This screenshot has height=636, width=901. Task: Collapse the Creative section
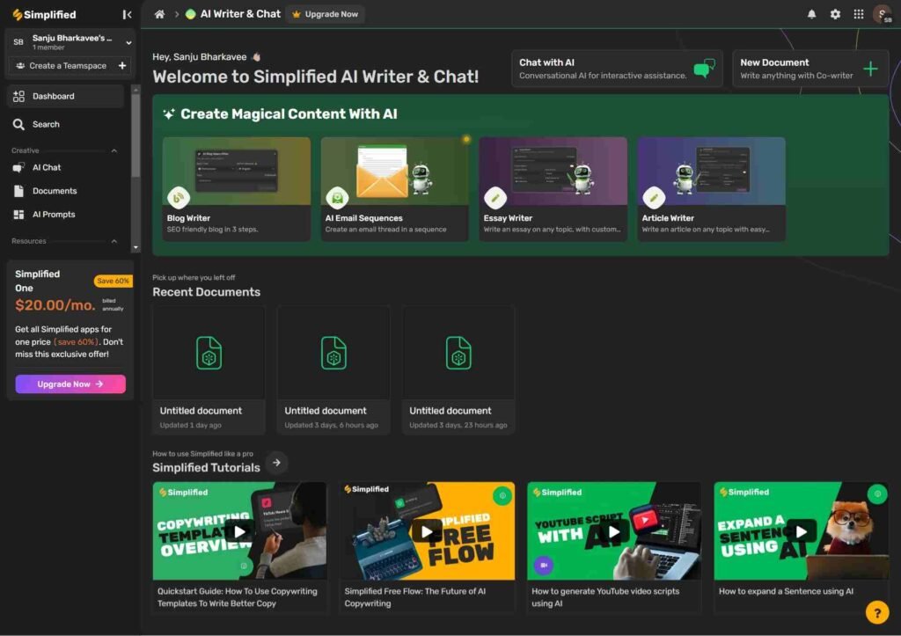tap(114, 150)
